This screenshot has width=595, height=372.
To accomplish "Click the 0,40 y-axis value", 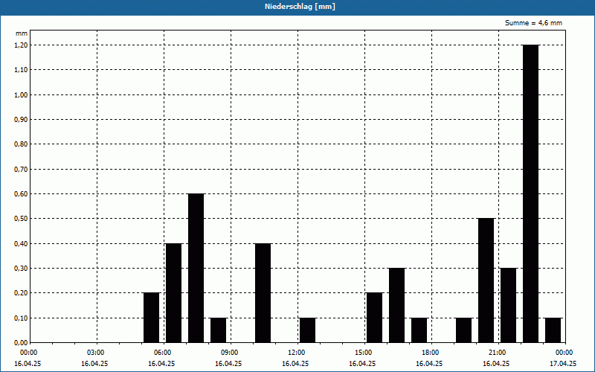I will [21, 244].
